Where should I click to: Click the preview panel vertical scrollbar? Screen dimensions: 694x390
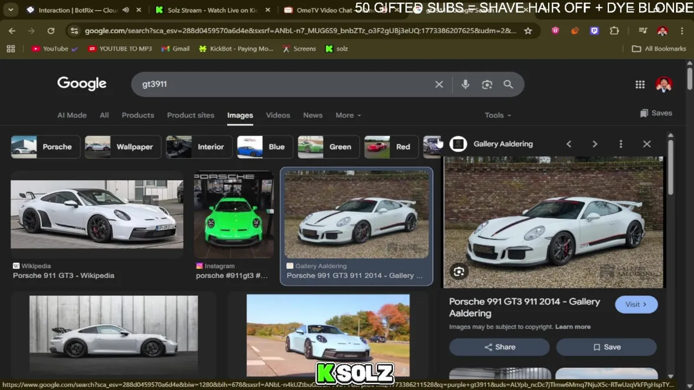coord(671,168)
